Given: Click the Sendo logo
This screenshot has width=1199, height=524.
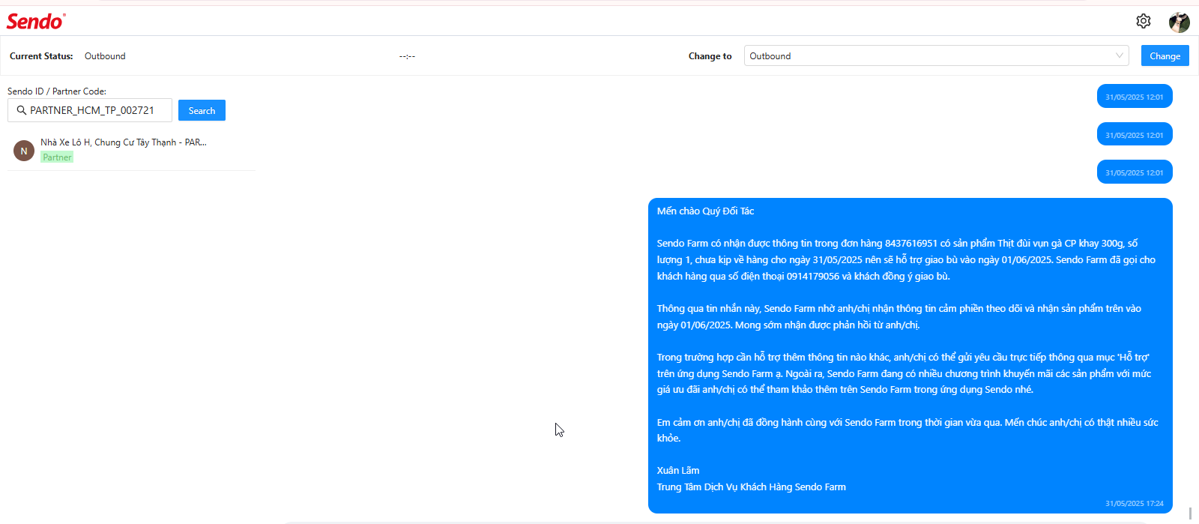Looking at the screenshot, I should [x=36, y=21].
